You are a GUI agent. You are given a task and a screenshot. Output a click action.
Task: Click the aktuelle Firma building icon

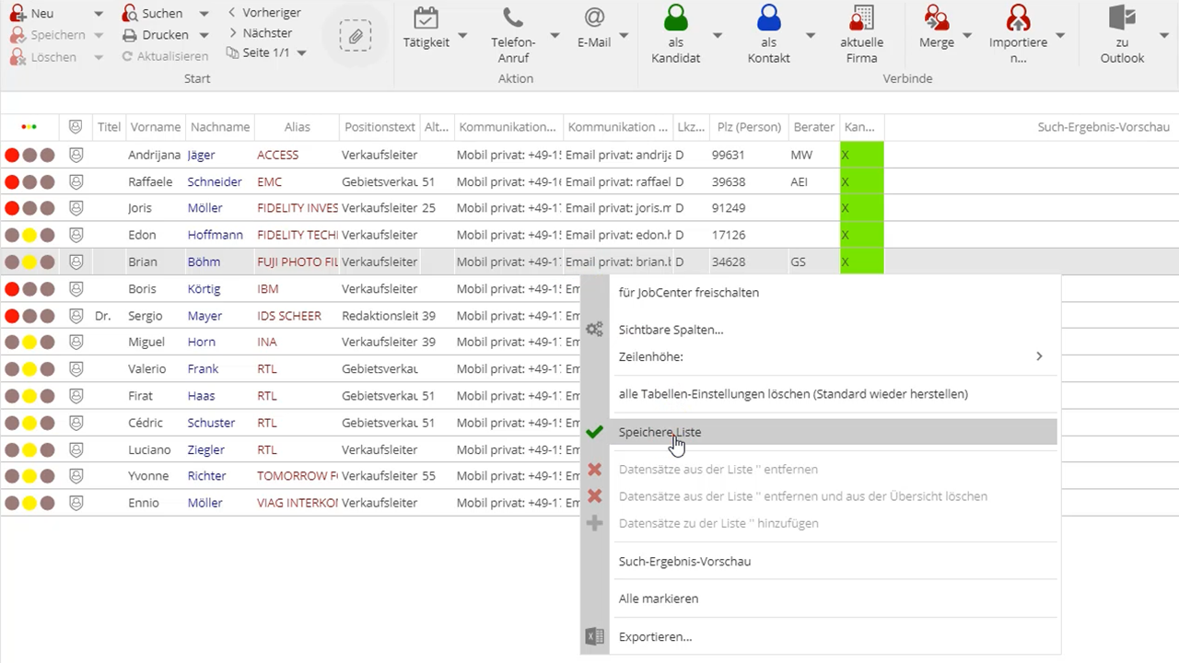[862, 18]
